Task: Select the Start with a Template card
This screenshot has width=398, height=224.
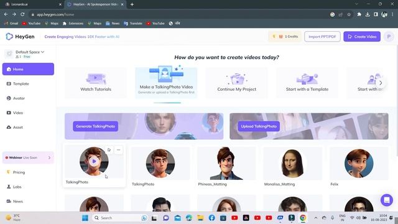Action: [x=307, y=83]
